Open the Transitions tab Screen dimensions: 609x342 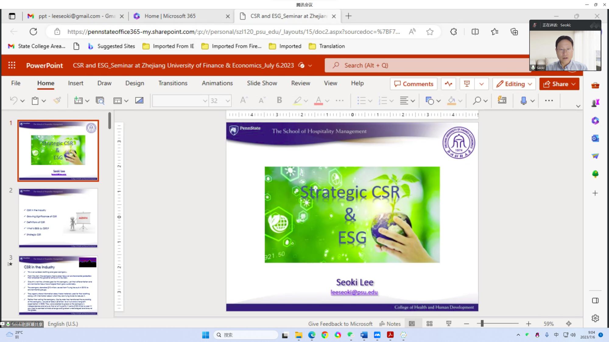173,83
